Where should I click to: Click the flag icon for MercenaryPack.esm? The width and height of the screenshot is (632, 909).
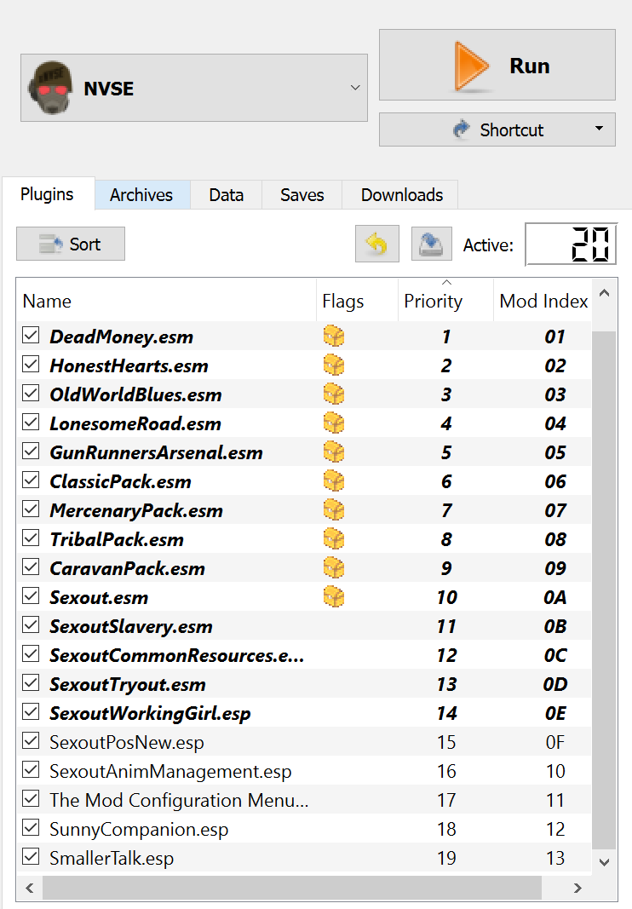333,510
